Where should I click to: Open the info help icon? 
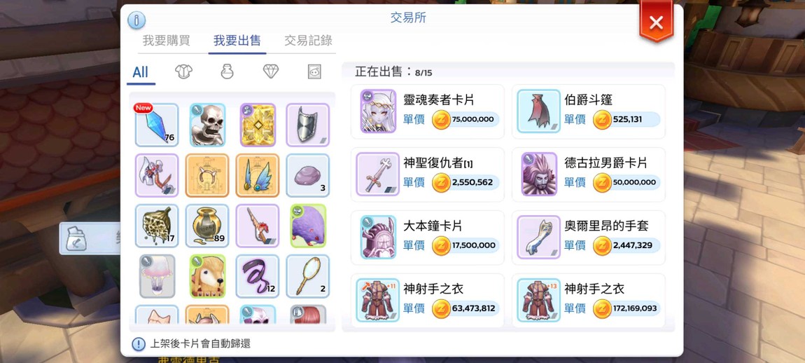tap(136, 20)
